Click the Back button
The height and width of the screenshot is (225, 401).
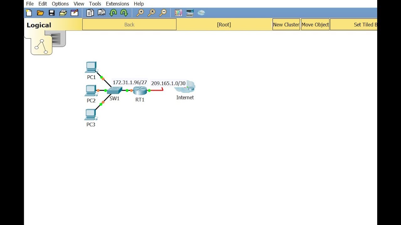[x=129, y=24]
